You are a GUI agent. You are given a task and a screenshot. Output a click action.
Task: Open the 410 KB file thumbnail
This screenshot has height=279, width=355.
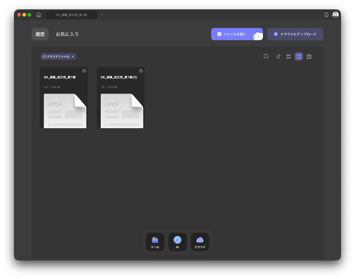tap(65, 111)
